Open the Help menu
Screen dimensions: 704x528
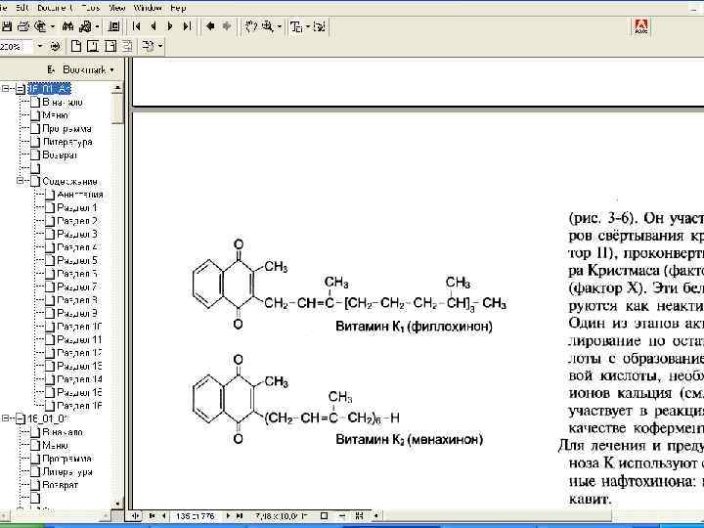tap(178, 8)
